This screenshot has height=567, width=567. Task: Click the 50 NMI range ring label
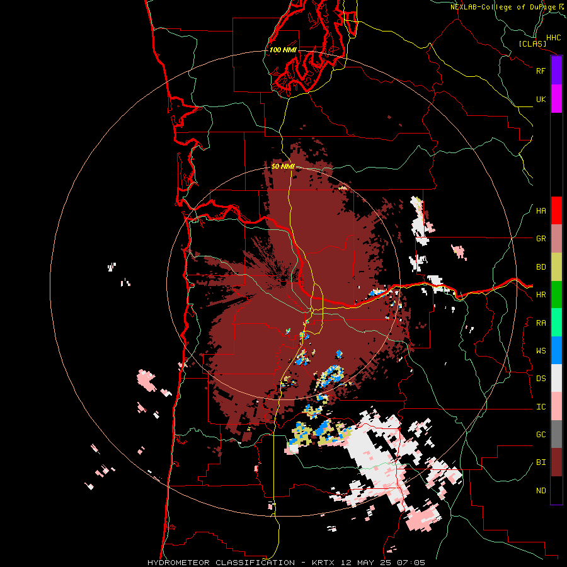click(283, 166)
